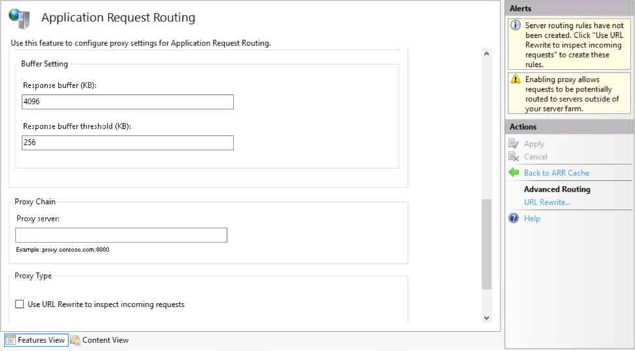Click the green Back arrow icon

pyautogui.click(x=513, y=173)
